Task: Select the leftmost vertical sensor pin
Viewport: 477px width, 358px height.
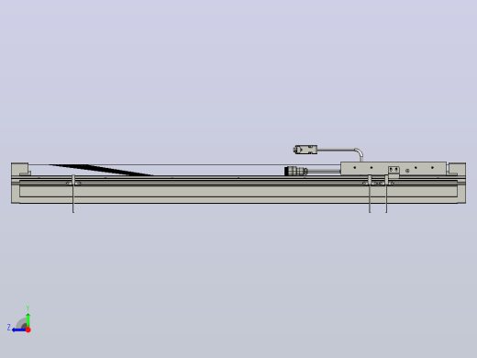Action: (73, 194)
